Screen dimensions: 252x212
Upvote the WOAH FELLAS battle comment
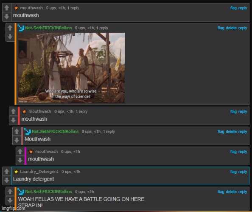tap(10, 192)
